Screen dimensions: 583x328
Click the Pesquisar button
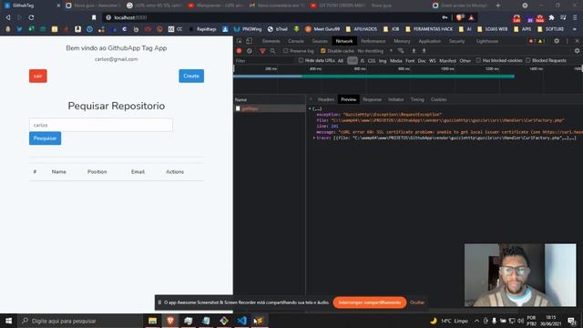click(x=45, y=138)
